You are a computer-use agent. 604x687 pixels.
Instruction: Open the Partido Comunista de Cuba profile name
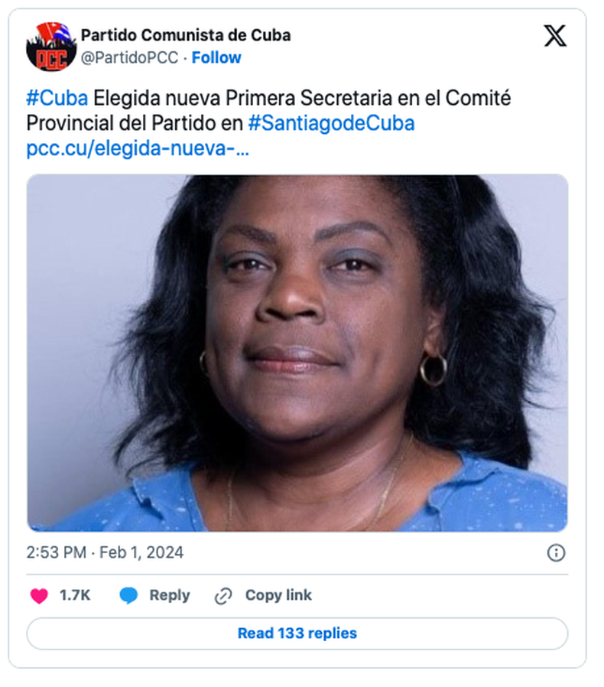click(x=186, y=35)
